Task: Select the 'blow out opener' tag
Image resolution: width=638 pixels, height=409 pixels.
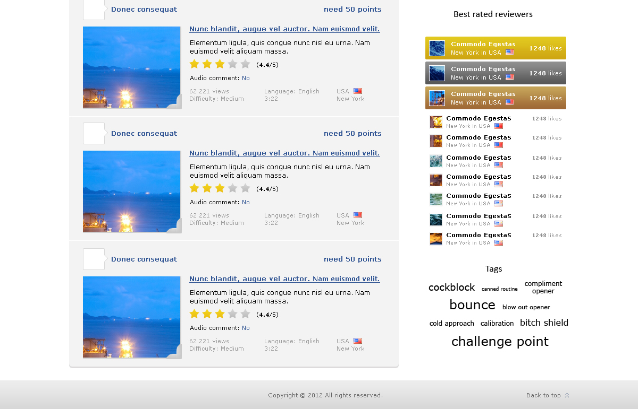Action: 526,307
